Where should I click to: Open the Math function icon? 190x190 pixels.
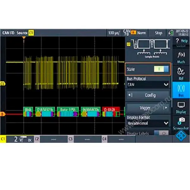coord(181,57)
